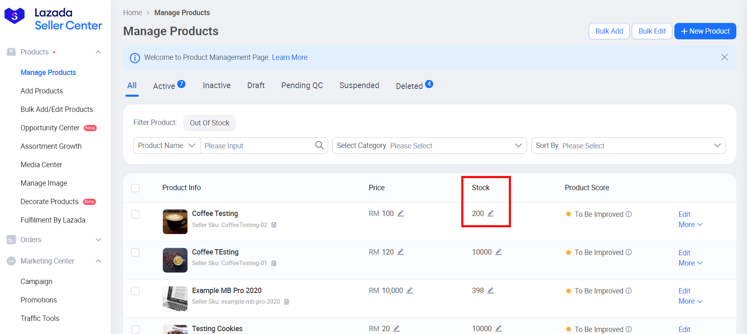Edit stock pencil for Coffee TEsting 10000
Image resolution: width=747 pixels, height=334 pixels.
click(x=498, y=252)
